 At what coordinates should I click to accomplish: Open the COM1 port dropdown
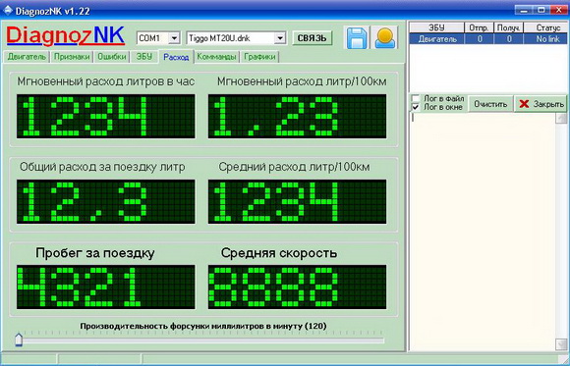pos(174,38)
